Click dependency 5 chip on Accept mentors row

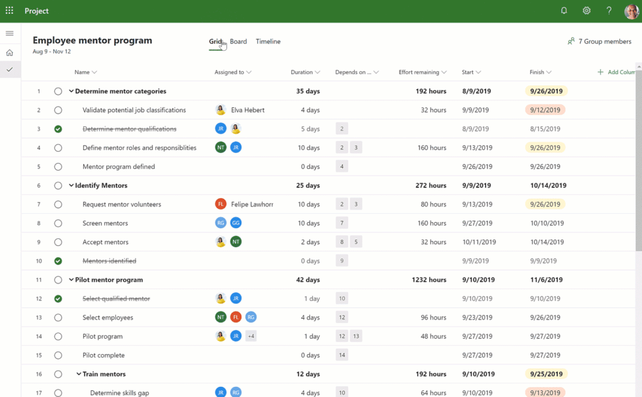tap(356, 241)
